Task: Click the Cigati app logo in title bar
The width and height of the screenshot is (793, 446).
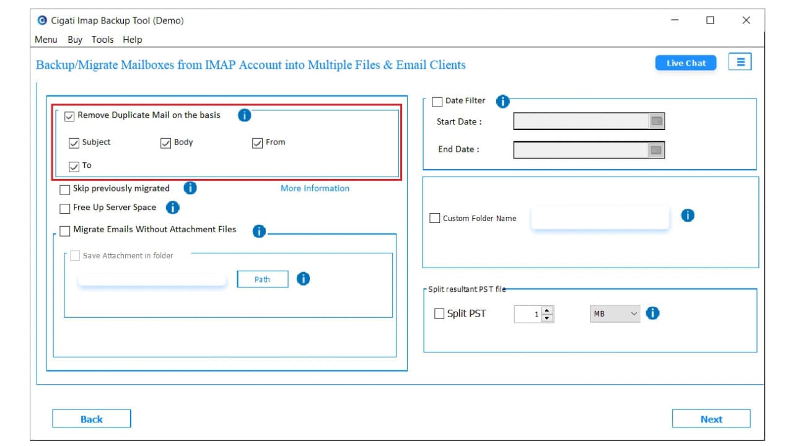Action: point(42,20)
